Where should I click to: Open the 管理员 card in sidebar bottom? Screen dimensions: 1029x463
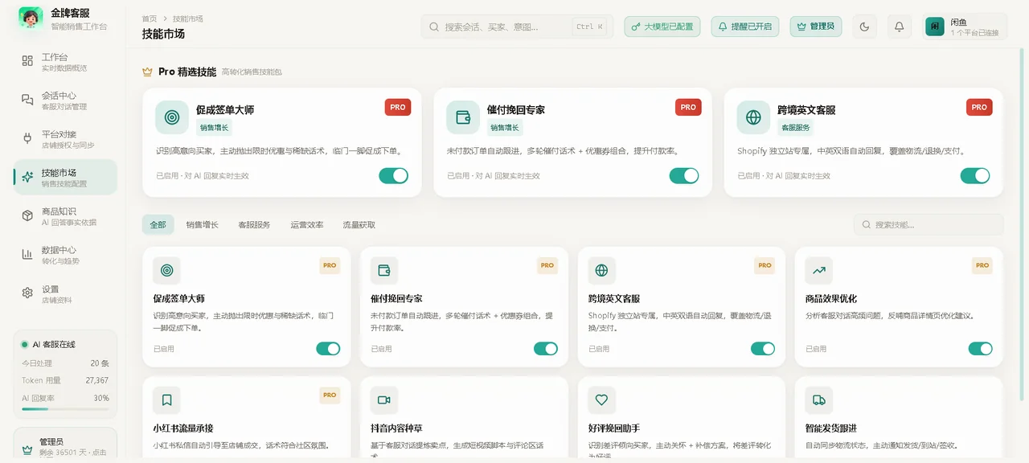(x=65, y=445)
